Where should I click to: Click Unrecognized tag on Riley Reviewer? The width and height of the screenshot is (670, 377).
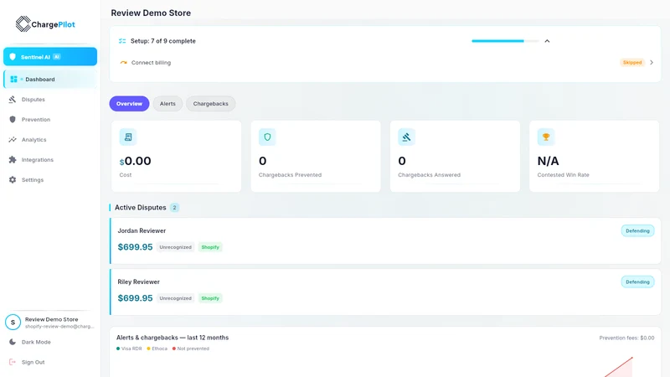click(x=175, y=298)
